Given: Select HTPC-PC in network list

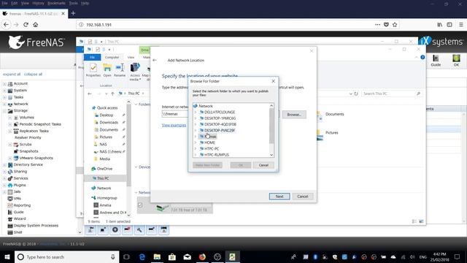Looking at the screenshot, I should pos(212,148).
